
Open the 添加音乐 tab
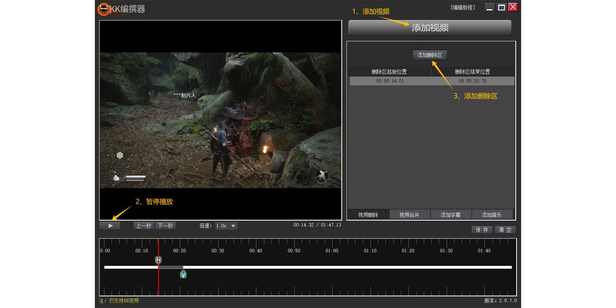(492, 215)
